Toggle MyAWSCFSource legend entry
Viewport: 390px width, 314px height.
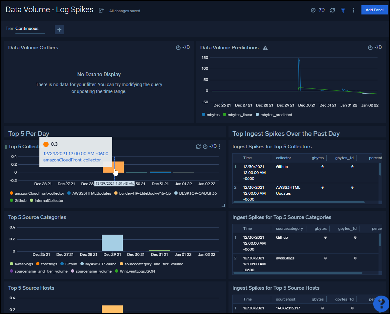[98, 264]
